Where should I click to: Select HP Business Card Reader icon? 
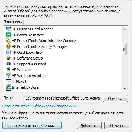[x=9, y=29]
